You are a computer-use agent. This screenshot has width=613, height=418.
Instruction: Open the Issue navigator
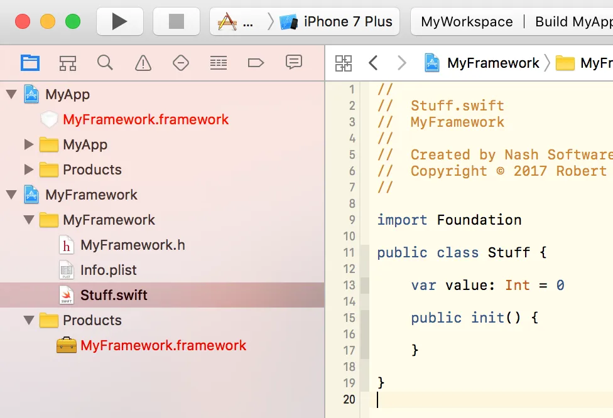click(x=143, y=63)
